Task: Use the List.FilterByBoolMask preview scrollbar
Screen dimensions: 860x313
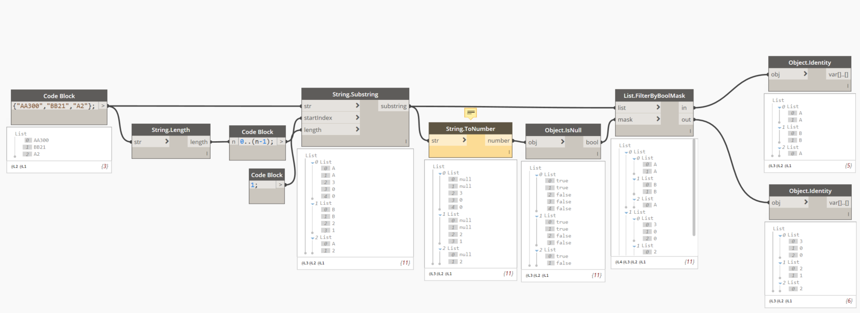Action: 694,187
